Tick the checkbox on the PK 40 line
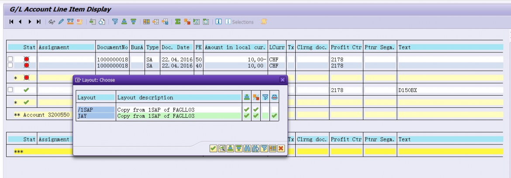The width and height of the screenshot is (511, 178). pos(10,65)
